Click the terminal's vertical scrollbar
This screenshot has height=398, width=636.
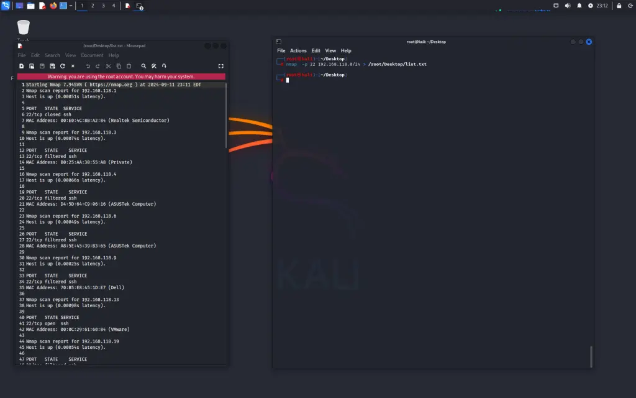coord(591,356)
